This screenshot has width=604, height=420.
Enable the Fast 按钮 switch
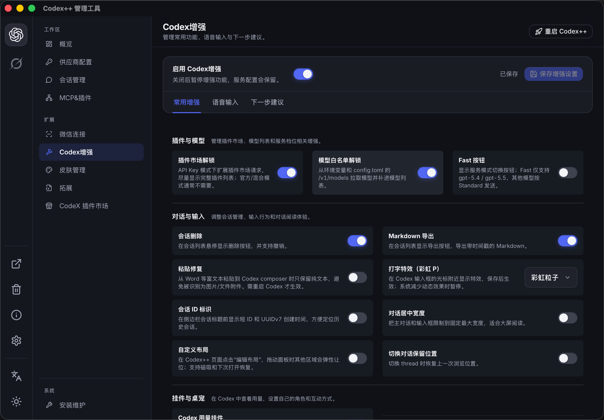[x=567, y=173]
